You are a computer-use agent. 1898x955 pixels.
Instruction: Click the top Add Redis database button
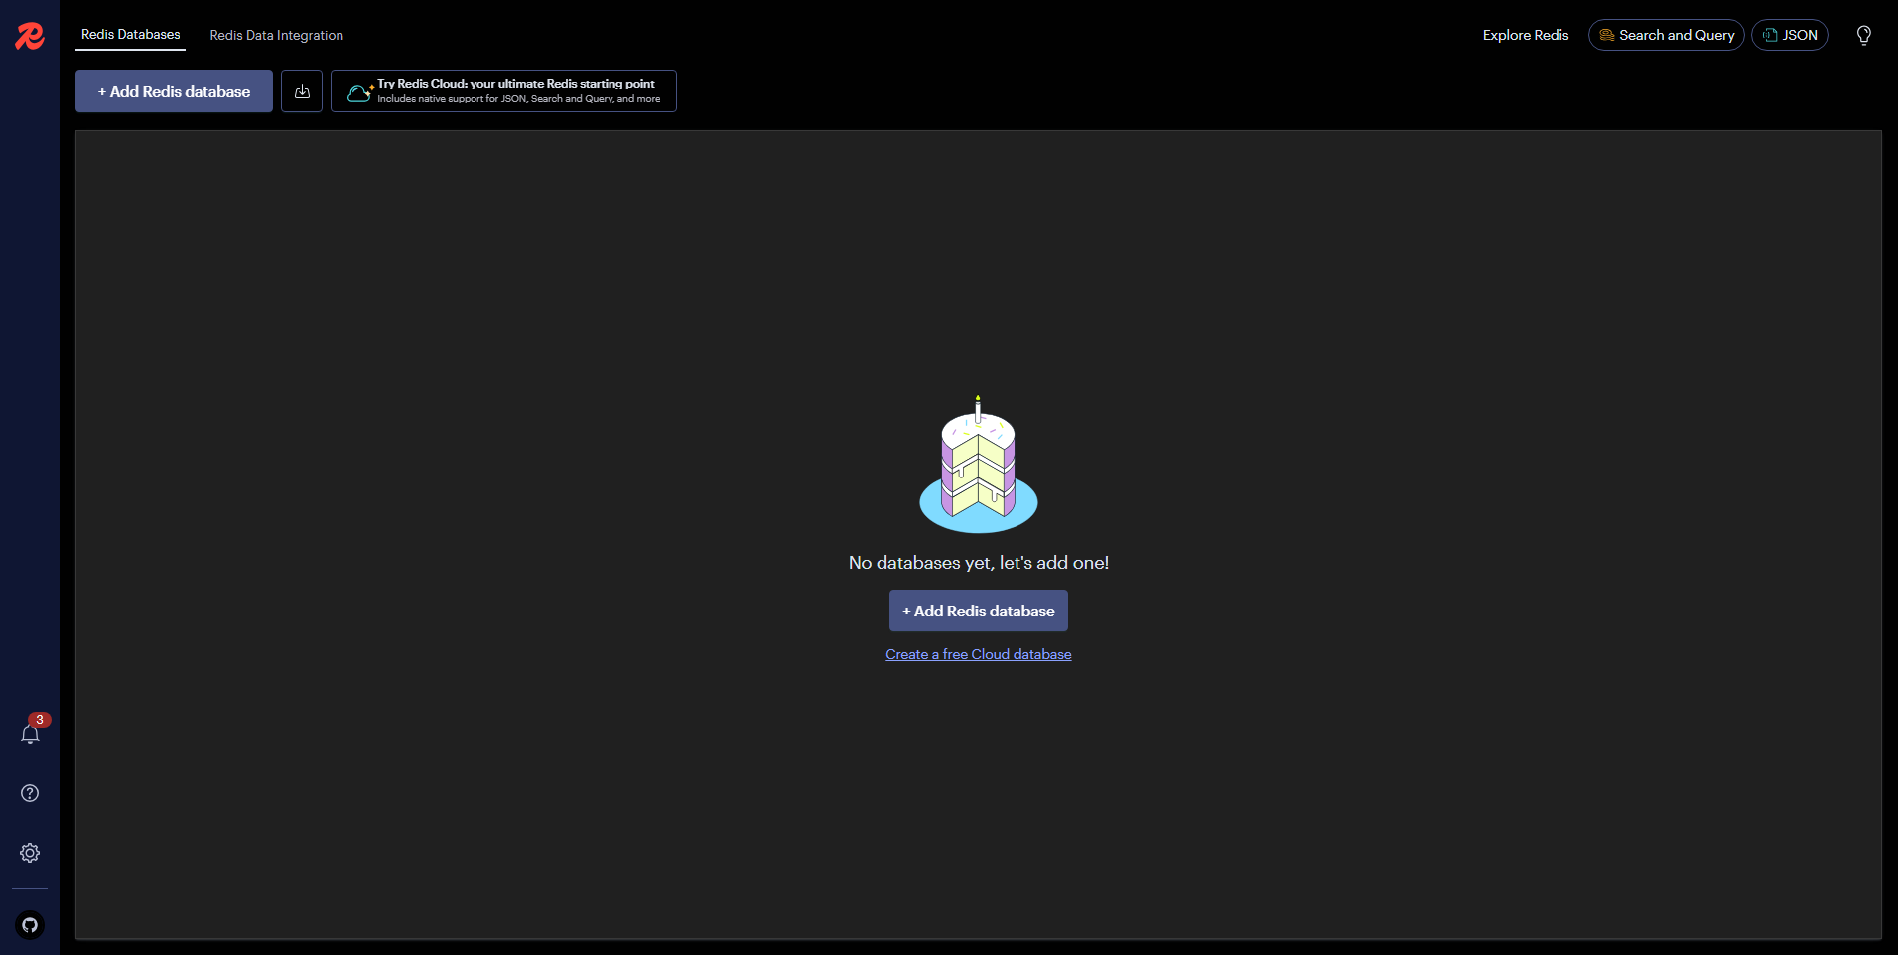(174, 91)
